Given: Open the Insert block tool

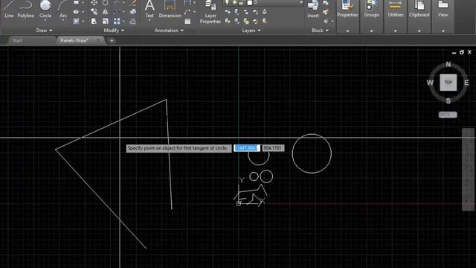Looking at the screenshot, I should [313, 9].
